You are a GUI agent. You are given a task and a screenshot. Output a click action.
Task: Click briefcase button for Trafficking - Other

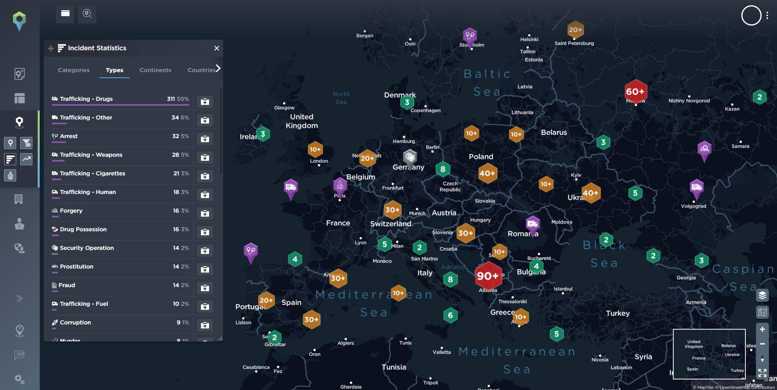(x=205, y=120)
